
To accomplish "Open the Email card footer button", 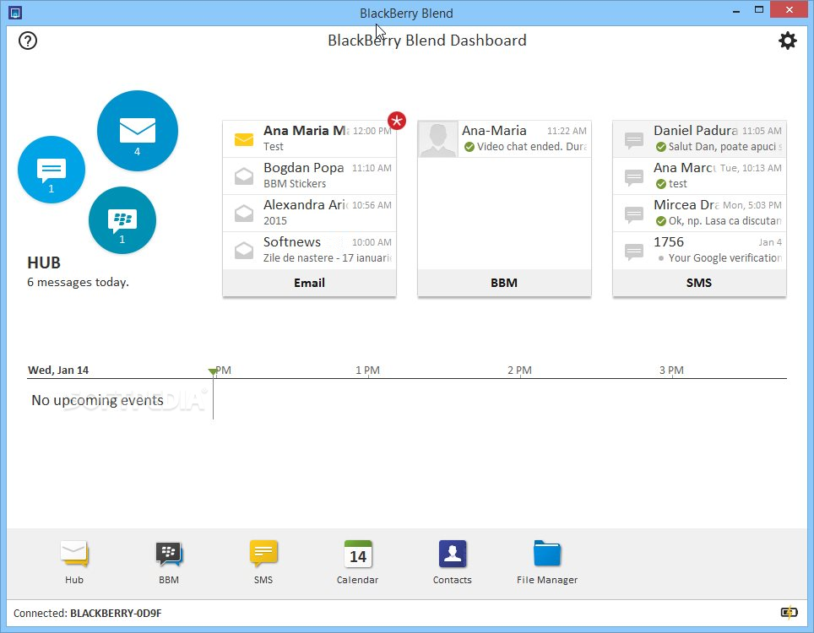I will pyautogui.click(x=309, y=283).
